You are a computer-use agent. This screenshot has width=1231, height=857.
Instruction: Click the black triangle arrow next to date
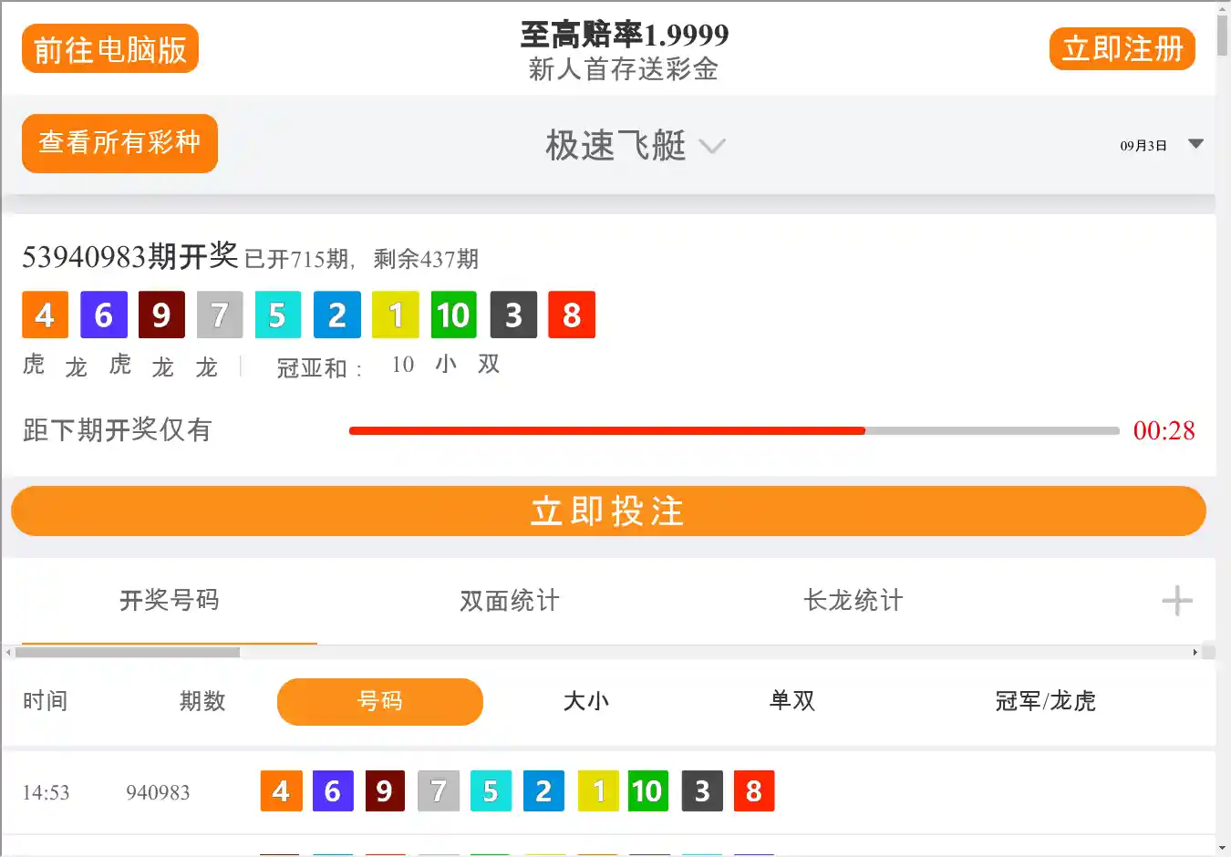pos(1196,144)
